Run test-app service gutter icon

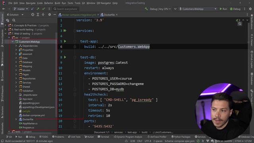(65, 41)
